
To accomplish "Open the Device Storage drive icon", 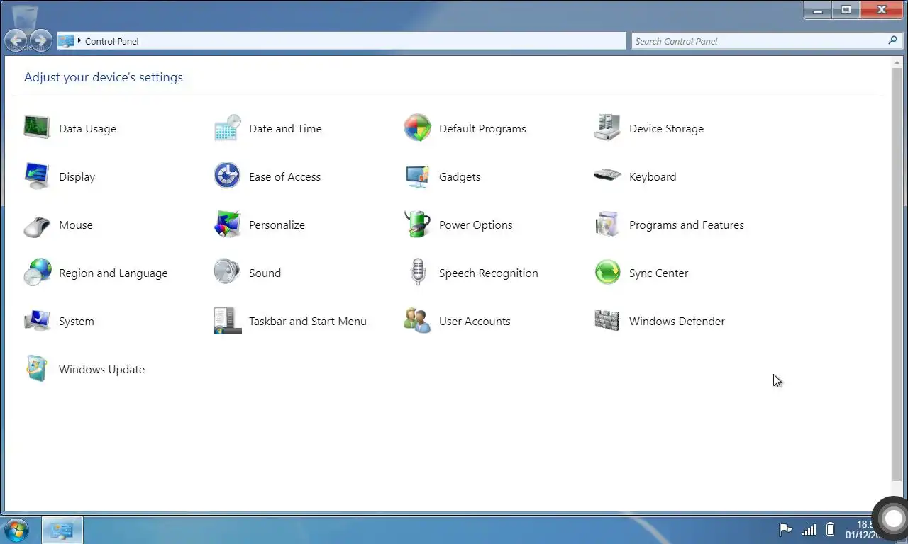I will [607, 128].
